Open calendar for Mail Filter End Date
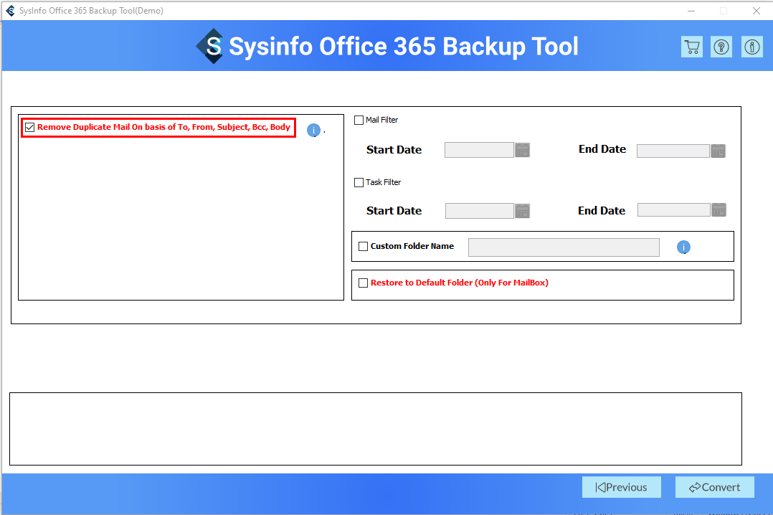Screen dimensions: 773x515 718,151
